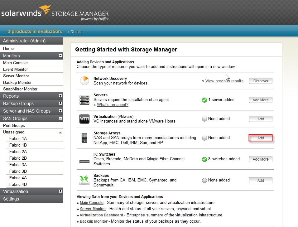Click the Storage Arrays device icon

tap(84, 138)
